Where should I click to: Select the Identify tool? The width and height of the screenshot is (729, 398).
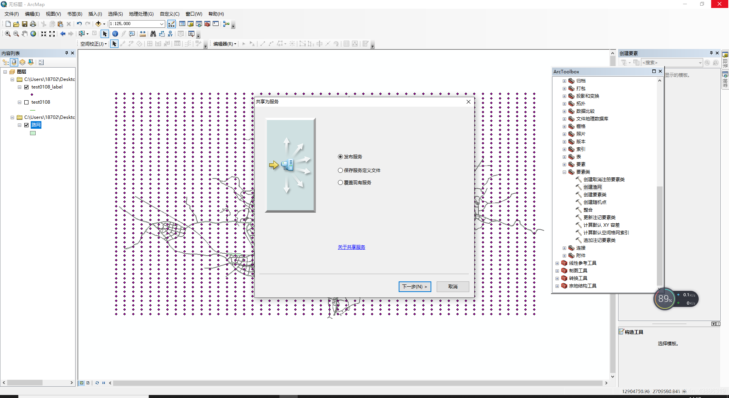pyautogui.click(x=115, y=34)
